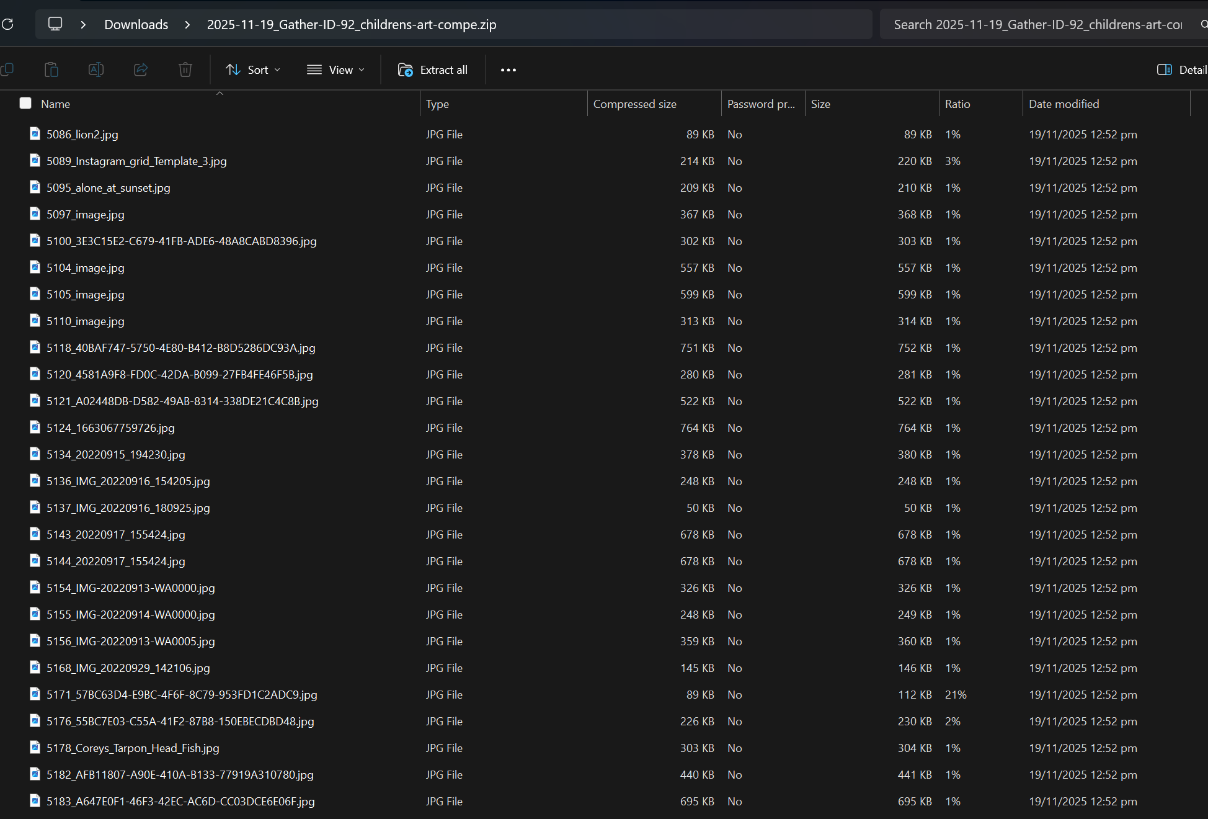The height and width of the screenshot is (819, 1208).
Task: Click the search box for this zip
Action: click(1037, 24)
